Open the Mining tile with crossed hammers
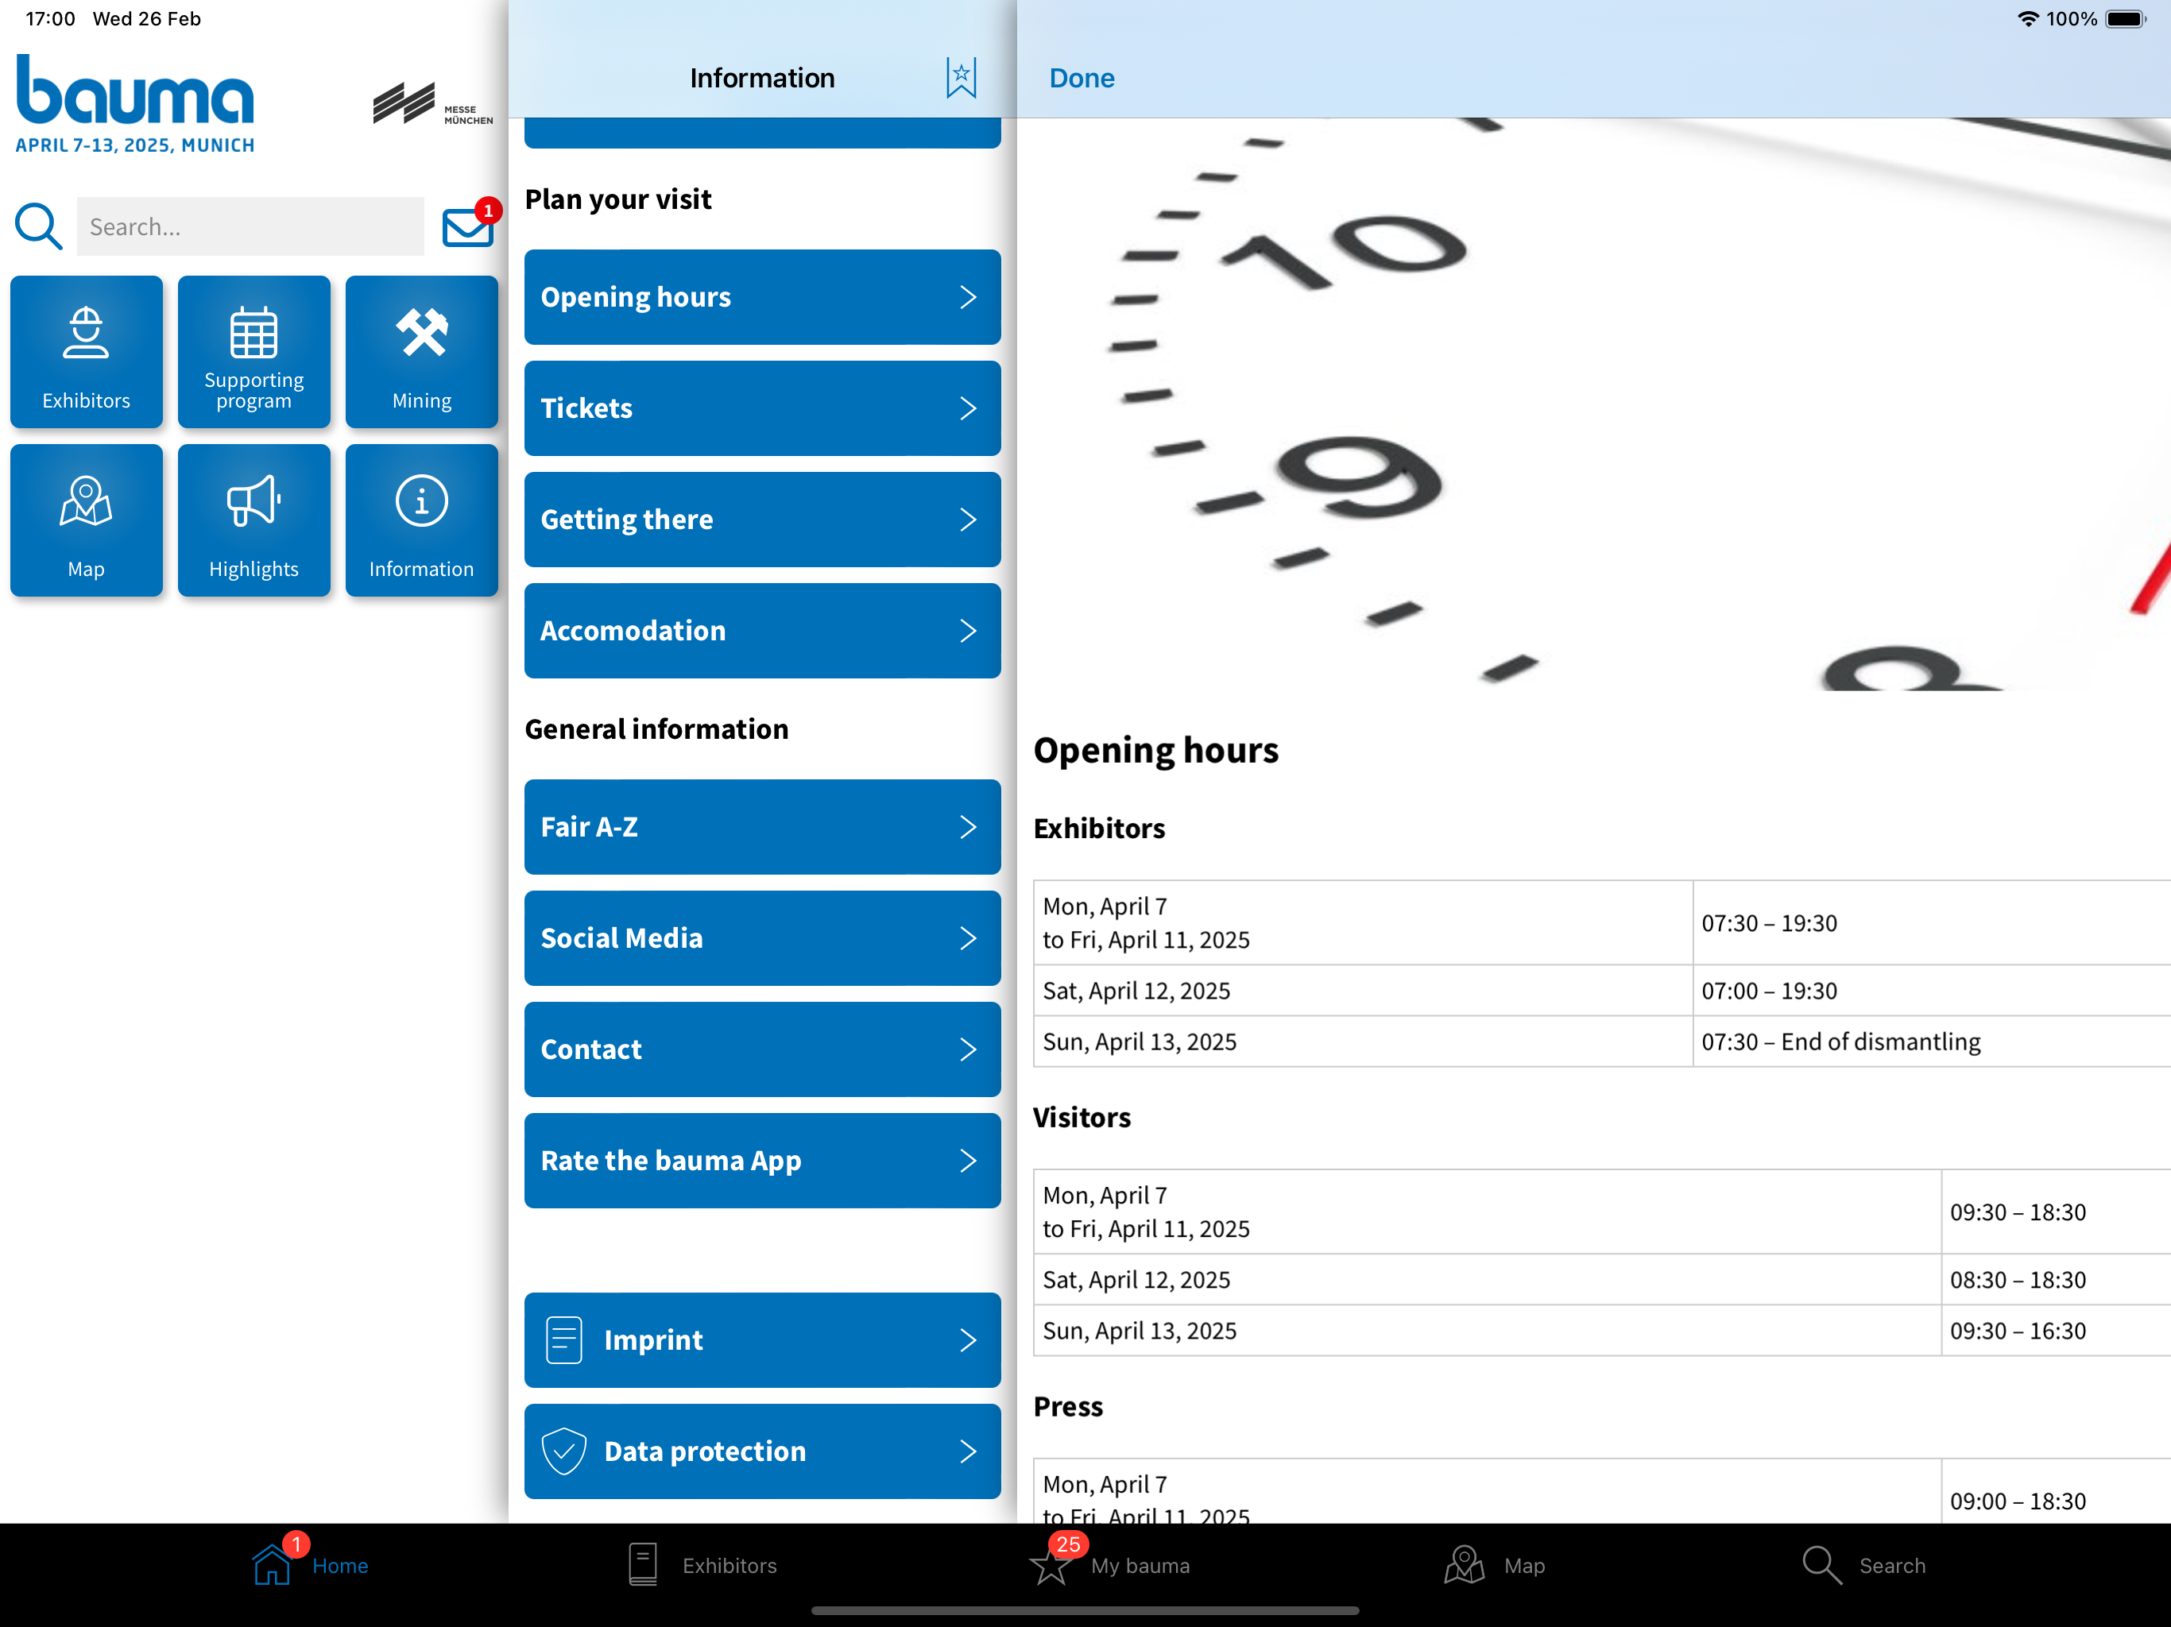Screen dimensions: 2171x1627 click(x=422, y=351)
